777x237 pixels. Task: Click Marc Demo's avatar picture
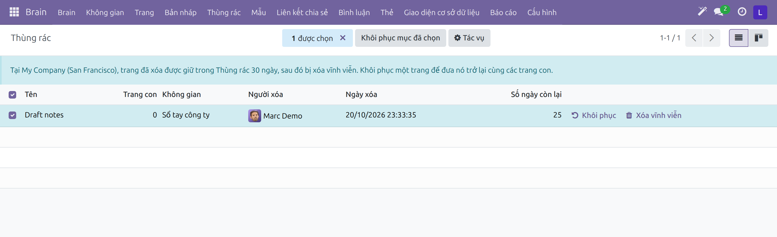tap(255, 116)
